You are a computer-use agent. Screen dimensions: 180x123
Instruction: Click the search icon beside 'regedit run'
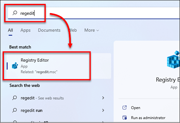coord(14,110)
